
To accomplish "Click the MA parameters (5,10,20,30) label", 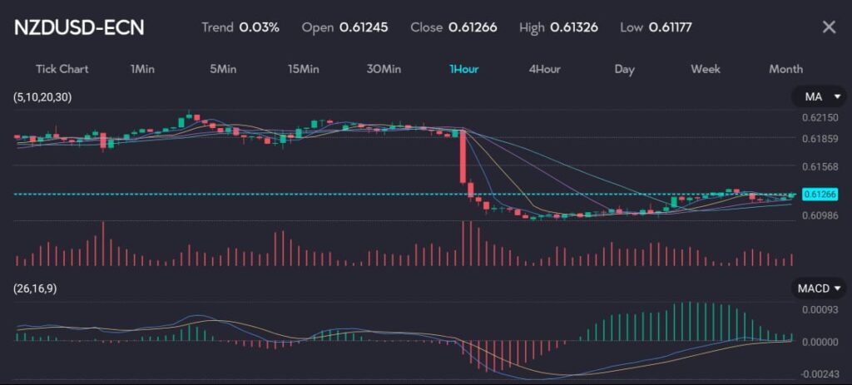I will pos(42,97).
